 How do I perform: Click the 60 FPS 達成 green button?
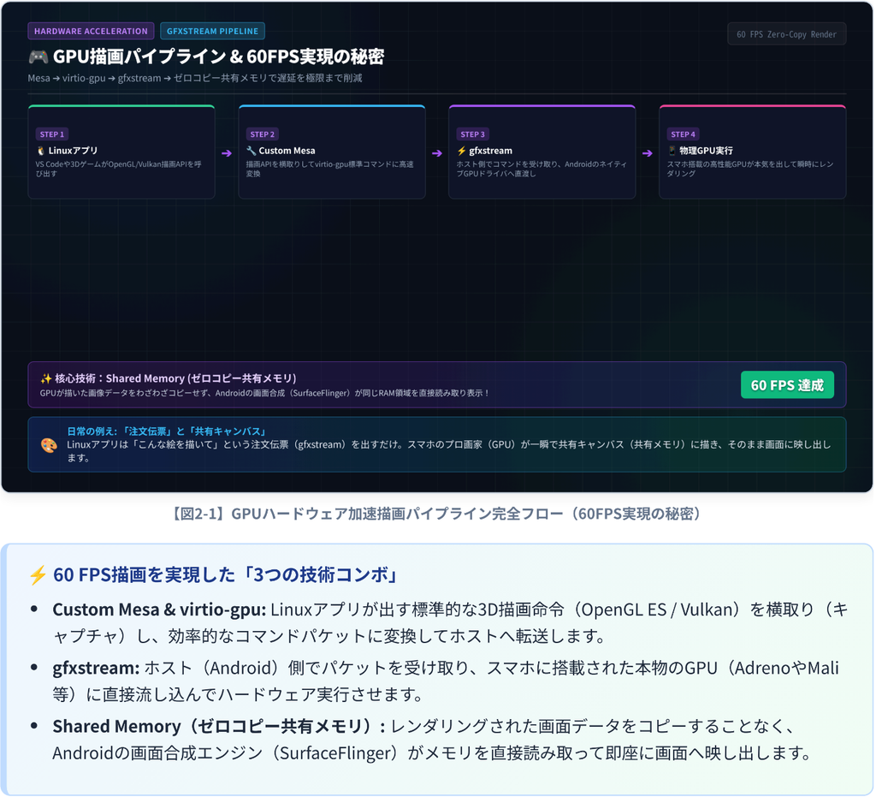point(787,385)
